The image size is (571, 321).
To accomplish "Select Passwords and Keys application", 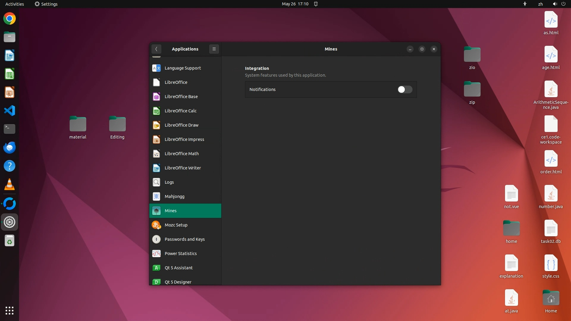I will click(x=185, y=239).
